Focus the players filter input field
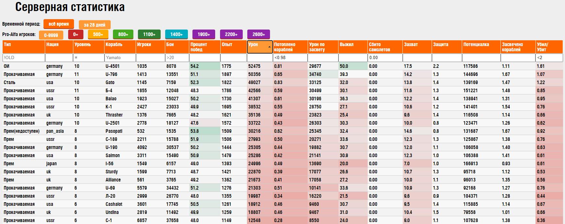The image size is (565, 224). click(x=150, y=57)
